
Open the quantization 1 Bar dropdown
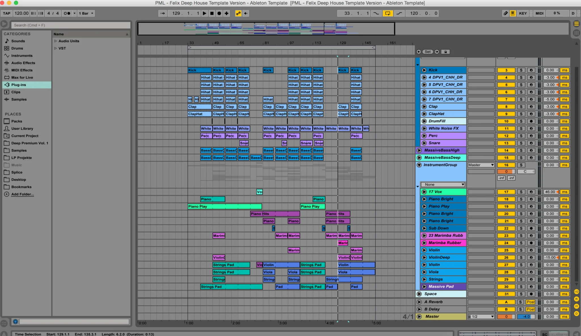86,13
